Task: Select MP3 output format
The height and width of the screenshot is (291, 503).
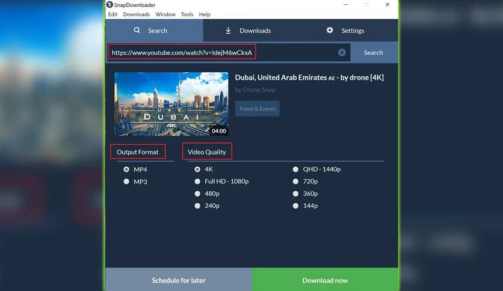Action: (x=126, y=182)
